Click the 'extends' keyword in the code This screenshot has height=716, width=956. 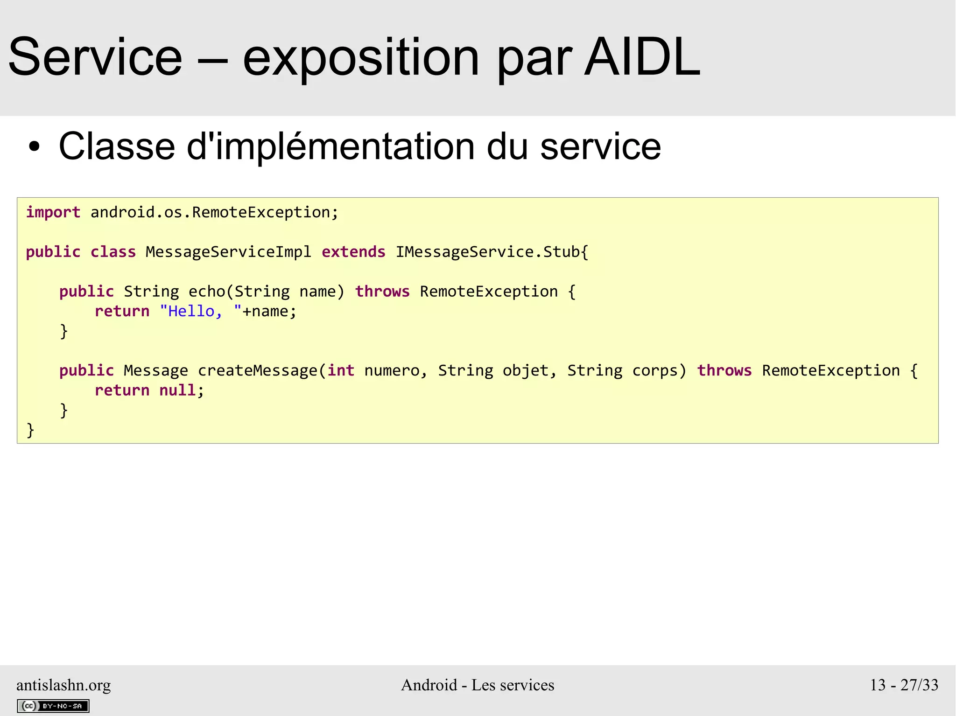[353, 252]
